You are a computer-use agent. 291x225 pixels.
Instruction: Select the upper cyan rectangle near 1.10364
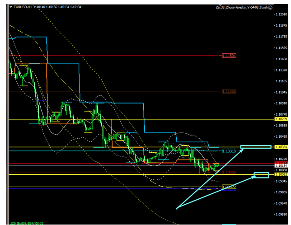coord(256,147)
